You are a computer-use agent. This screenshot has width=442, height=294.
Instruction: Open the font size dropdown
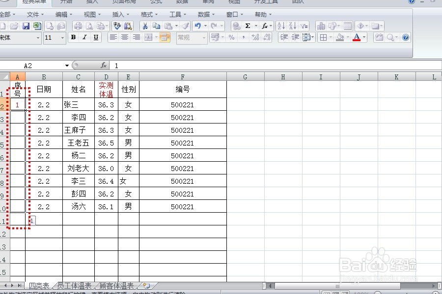pos(62,37)
